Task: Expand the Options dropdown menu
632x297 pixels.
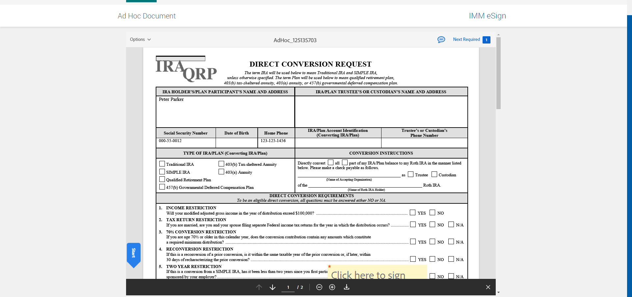Action: (140, 39)
